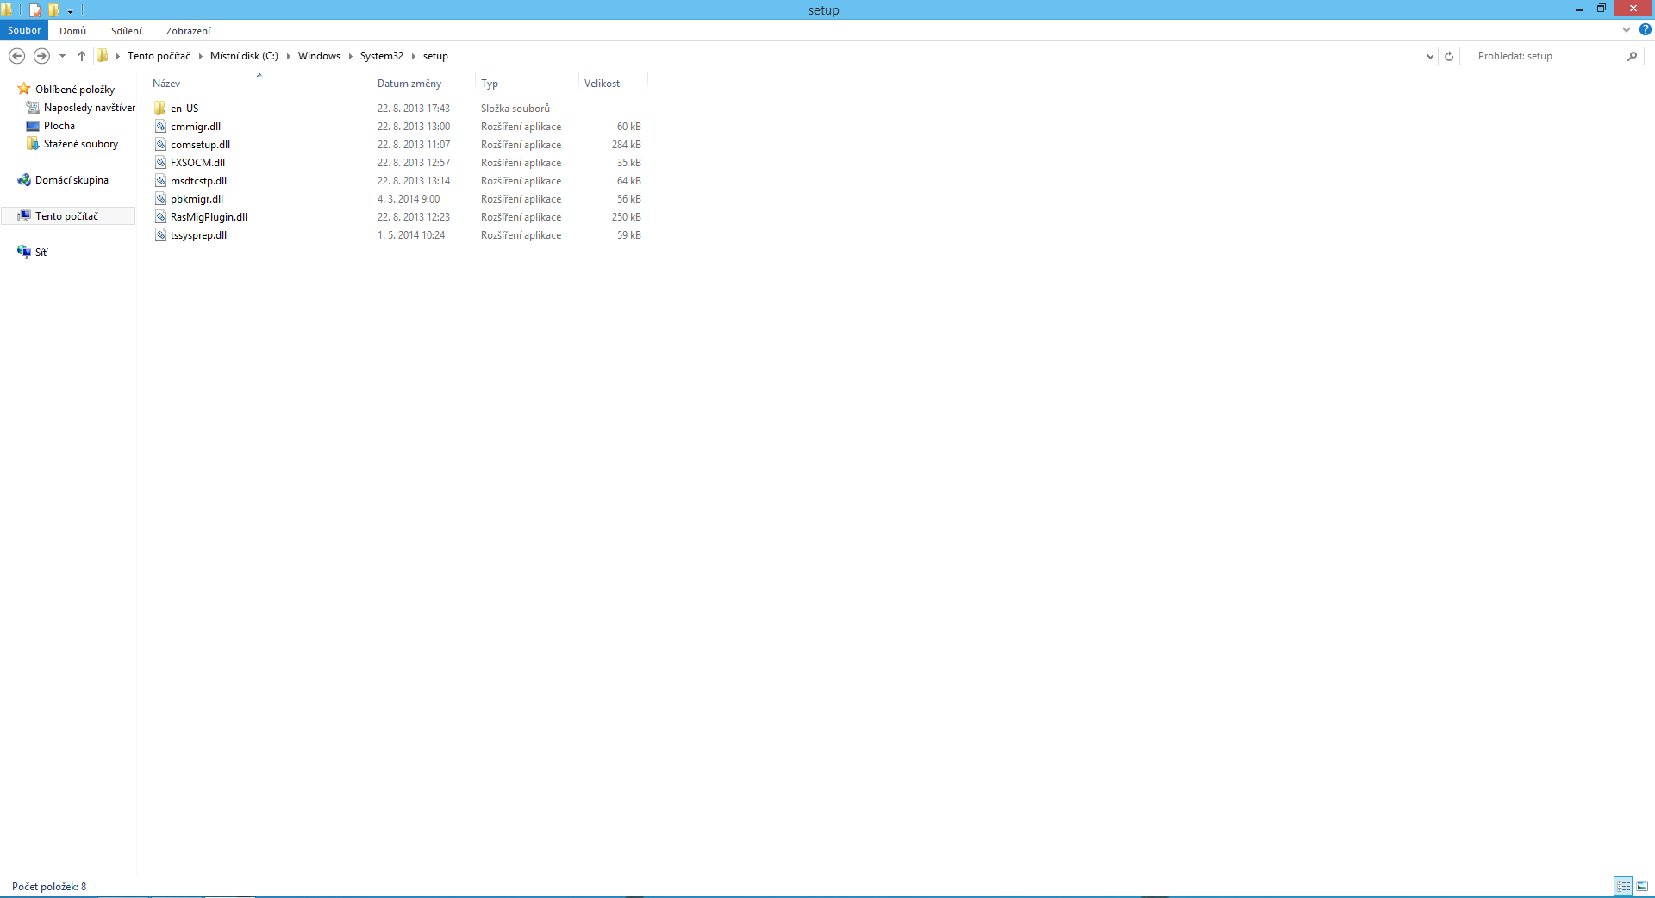Click the magnifier search icon
The width and height of the screenshot is (1655, 898).
click(x=1632, y=56)
